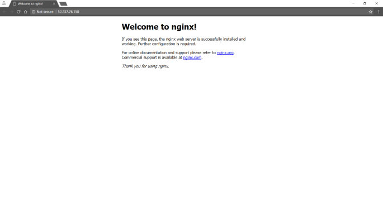Follow the nginx.org link
The image size is (383, 207).
[225, 52]
